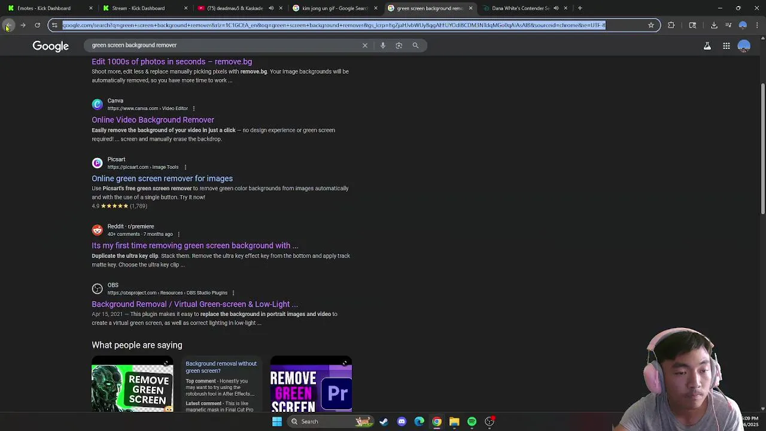This screenshot has height=431, width=766.
Task: Close the kim jong un gif tab
Action: coord(376,8)
